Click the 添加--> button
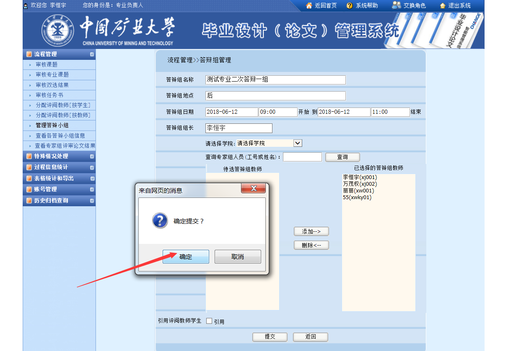 (311, 231)
